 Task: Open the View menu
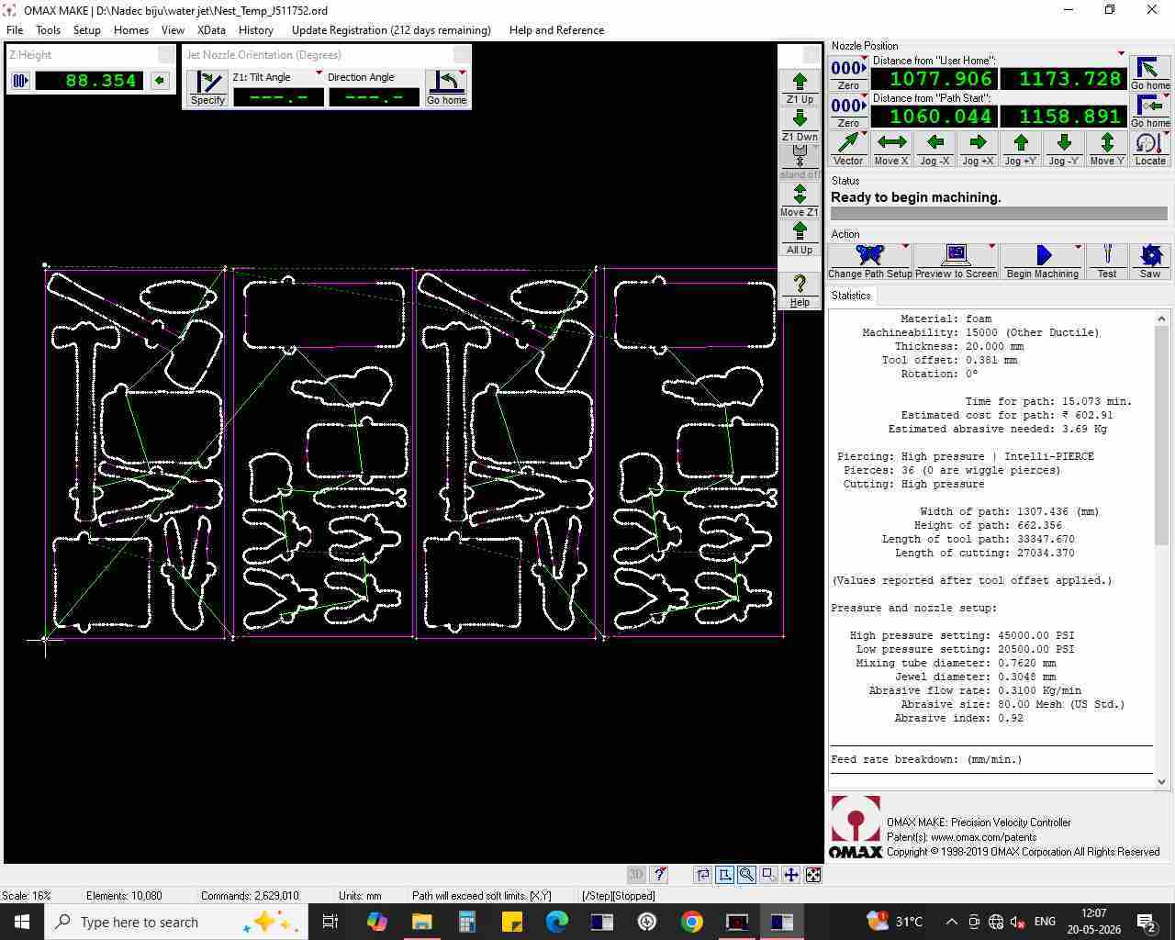click(x=173, y=30)
